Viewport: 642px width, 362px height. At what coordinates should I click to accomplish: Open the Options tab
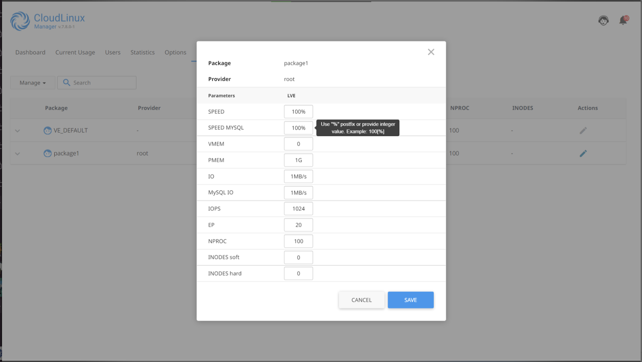175,52
